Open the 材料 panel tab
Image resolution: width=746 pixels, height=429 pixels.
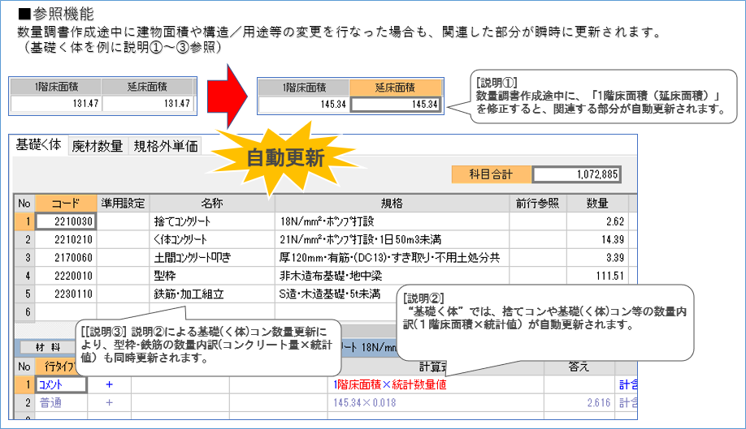click(49, 347)
